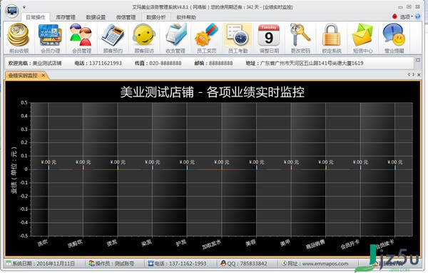Viewport: 428px width, 273px height.
Task: Click the ¥.00元 value above 洗吹
Action: 49,162
